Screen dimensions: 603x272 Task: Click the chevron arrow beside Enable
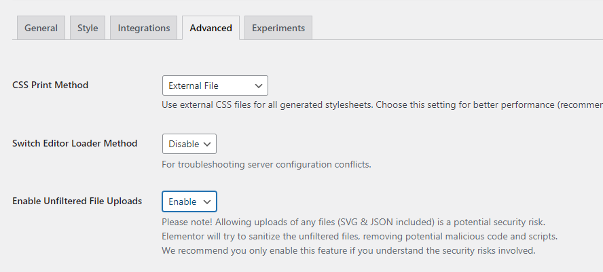coord(207,201)
